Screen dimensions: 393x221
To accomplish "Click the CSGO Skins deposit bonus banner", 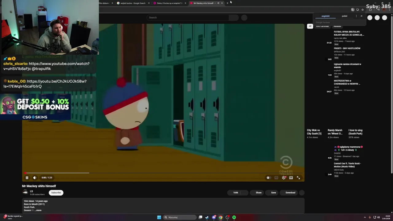I will [35, 107].
